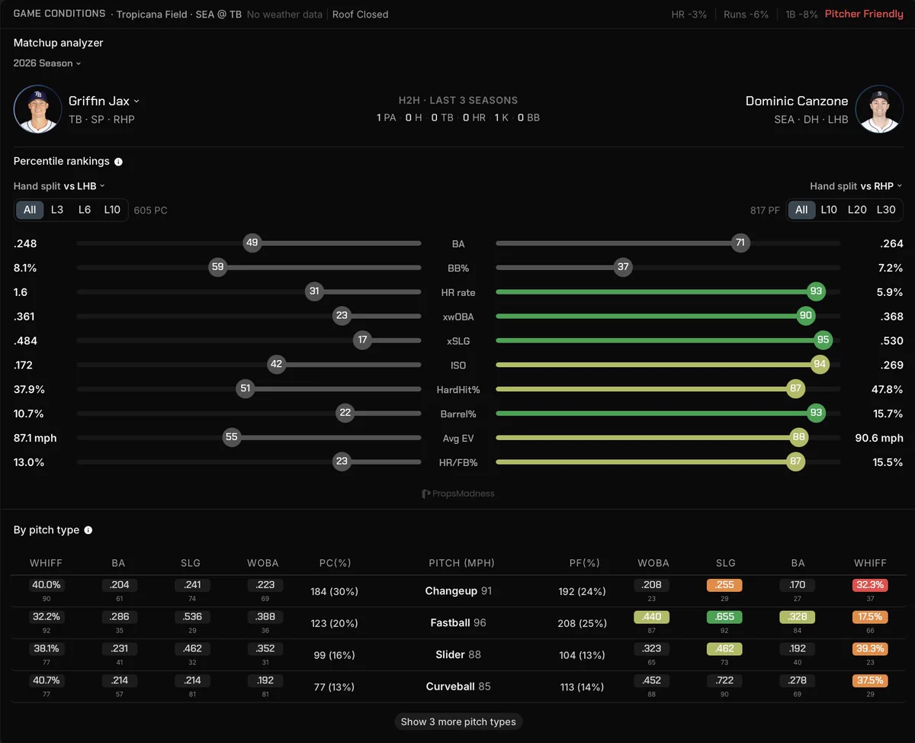Viewport: 915px width, 743px height.
Task: Click the Pitcher Friendly label
Action: (864, 14)
